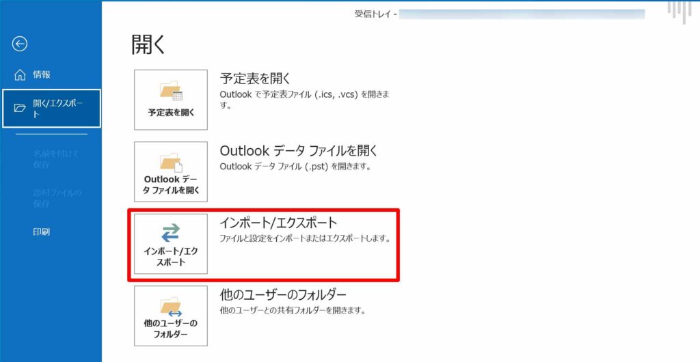Select the 開く/エクスポート sidebar tab text
700x362 pixels.
[x=58, y=108]
